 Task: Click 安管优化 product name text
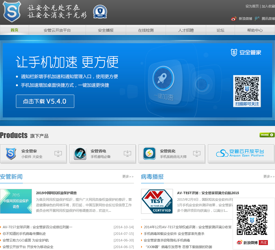(x=168, y=151)
